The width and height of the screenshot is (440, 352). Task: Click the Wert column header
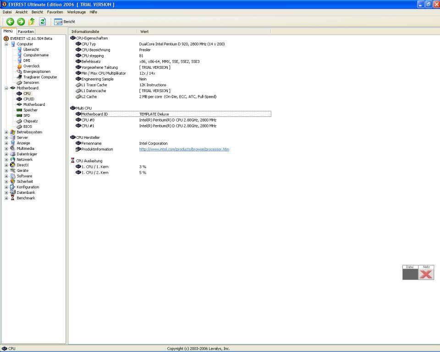click(x=203, y=32)
